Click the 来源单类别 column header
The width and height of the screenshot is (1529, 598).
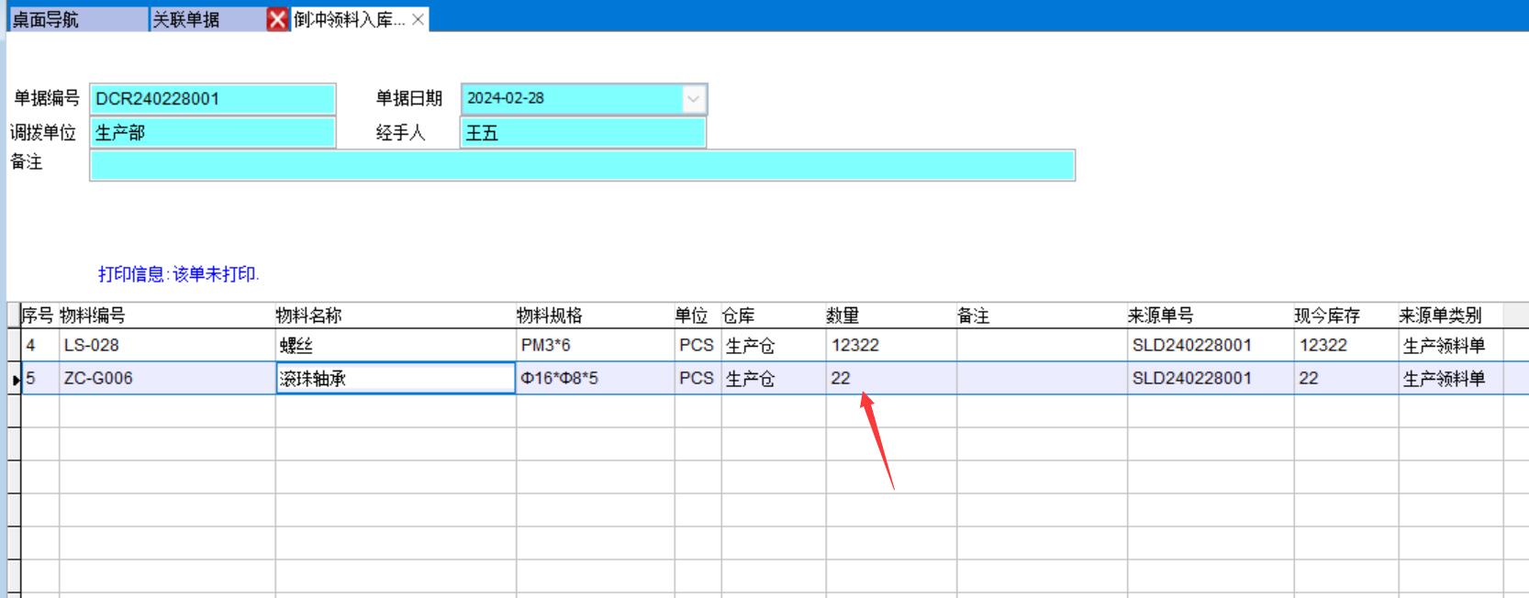coord(1440,316)
